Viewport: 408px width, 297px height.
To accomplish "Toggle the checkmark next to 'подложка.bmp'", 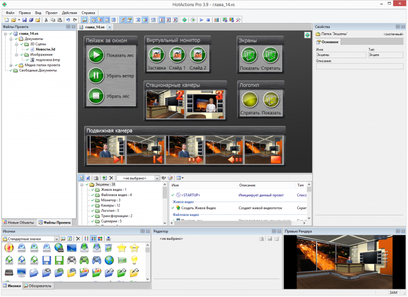I will [x=28, y=60].
